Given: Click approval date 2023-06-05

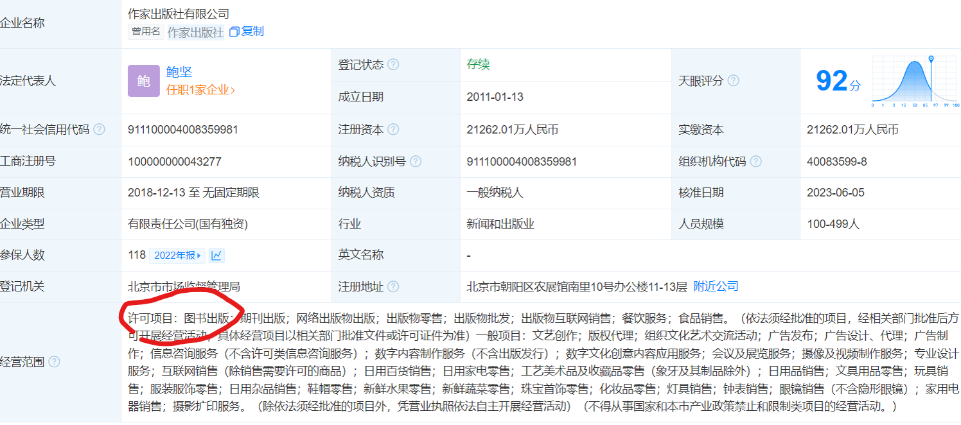Looking at the screenshot, I should pyautogui.click(x=836, y=193).
